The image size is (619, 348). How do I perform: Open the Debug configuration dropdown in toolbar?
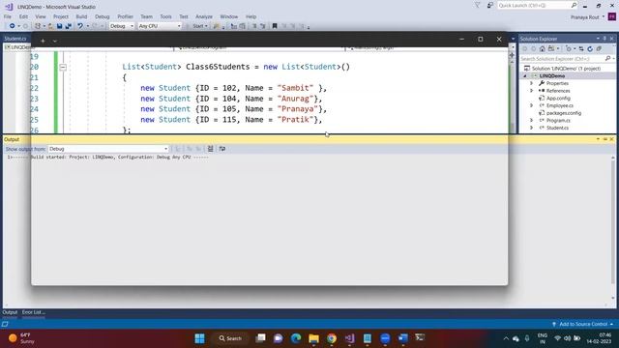132,26
